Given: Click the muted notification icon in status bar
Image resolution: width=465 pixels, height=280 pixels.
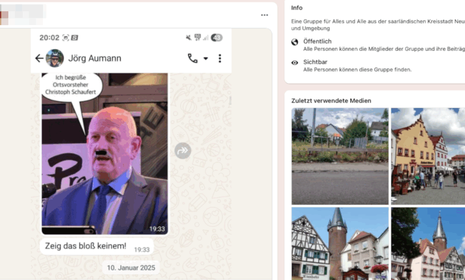Looking at the screenshot, I should click(188, 38).
